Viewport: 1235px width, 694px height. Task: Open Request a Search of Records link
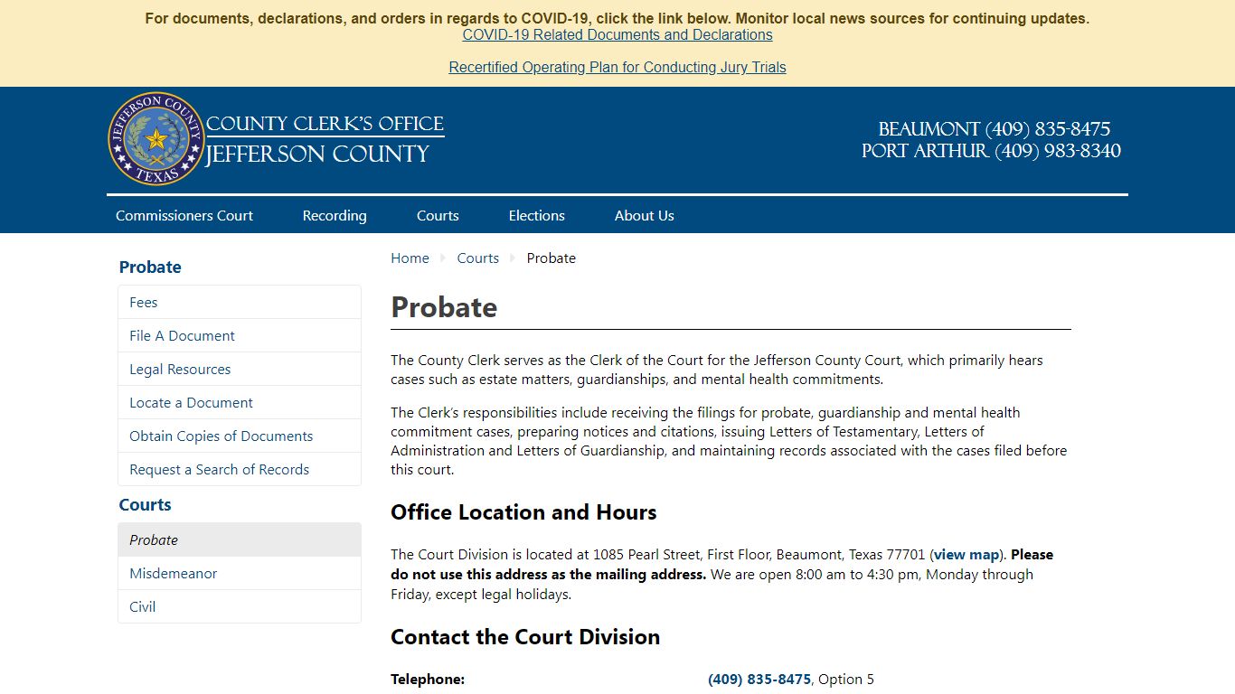coord(240,469)
